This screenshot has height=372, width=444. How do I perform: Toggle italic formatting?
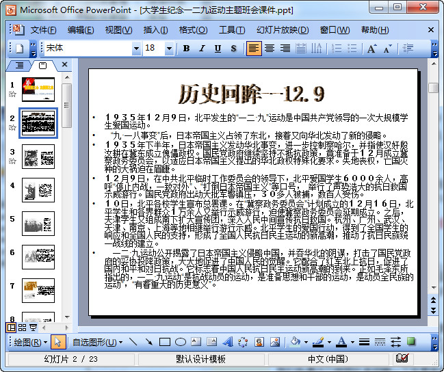(203, 49)
